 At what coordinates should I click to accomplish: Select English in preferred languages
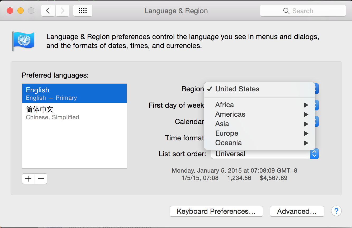tap(74, 93)
